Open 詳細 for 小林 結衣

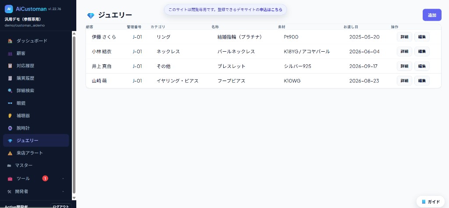pos(404,52)
